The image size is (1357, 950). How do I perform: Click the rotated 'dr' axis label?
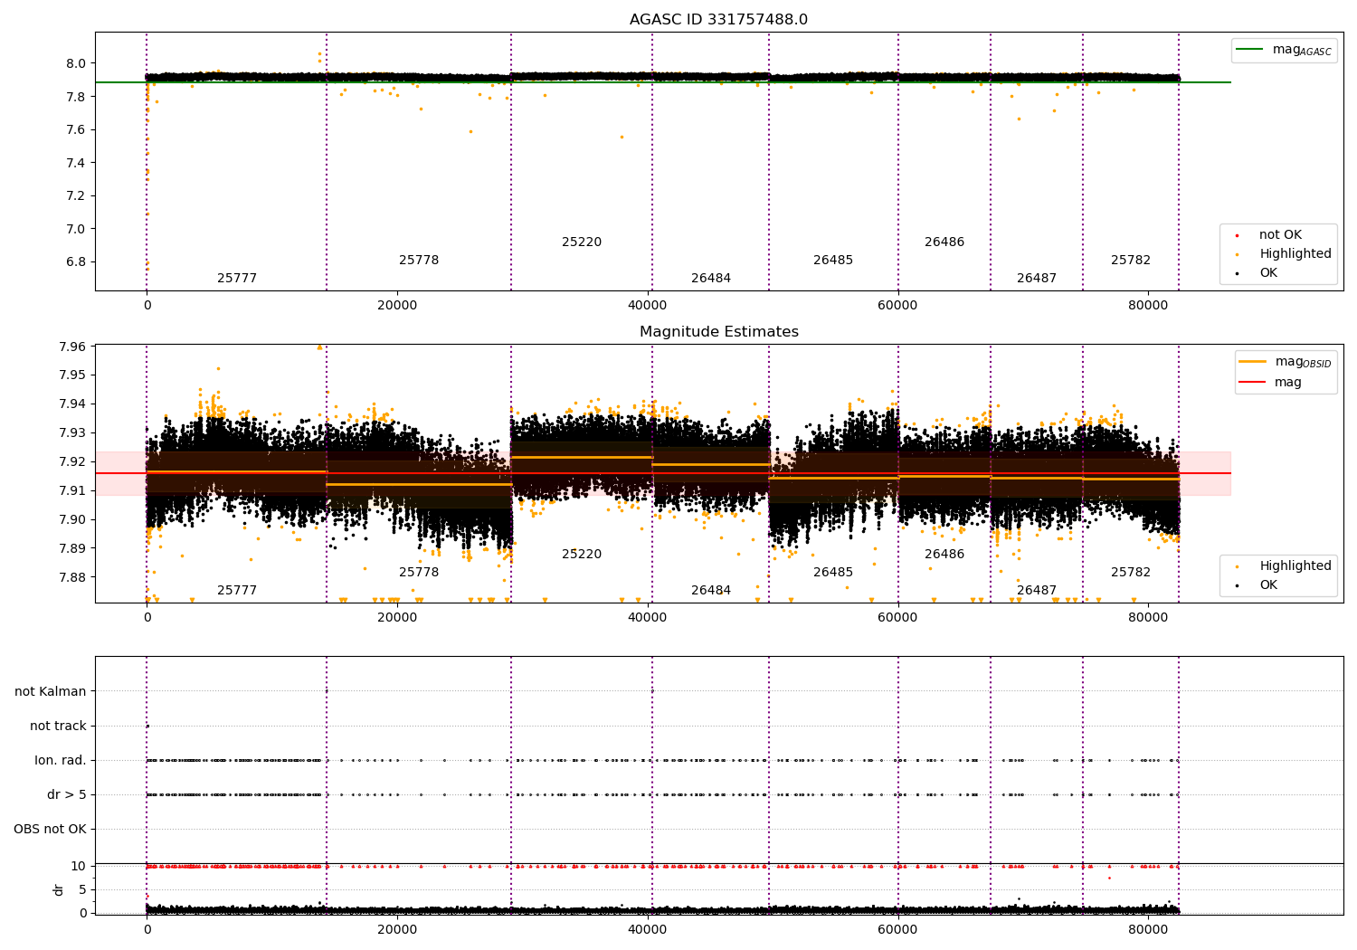(x=59, y=890)
